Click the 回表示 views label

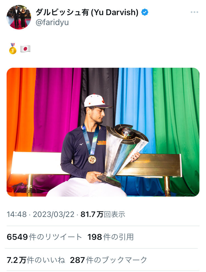point(115,214)
